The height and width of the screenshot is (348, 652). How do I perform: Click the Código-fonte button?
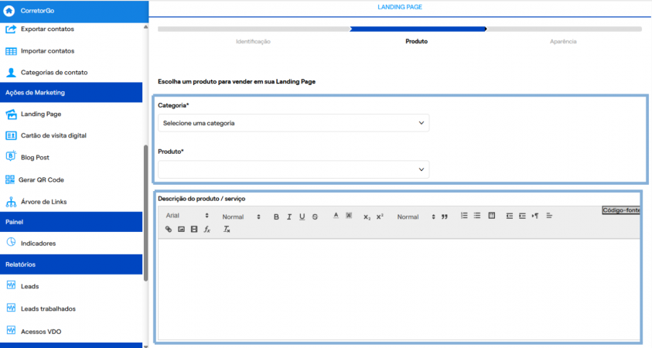click(621, 210)
